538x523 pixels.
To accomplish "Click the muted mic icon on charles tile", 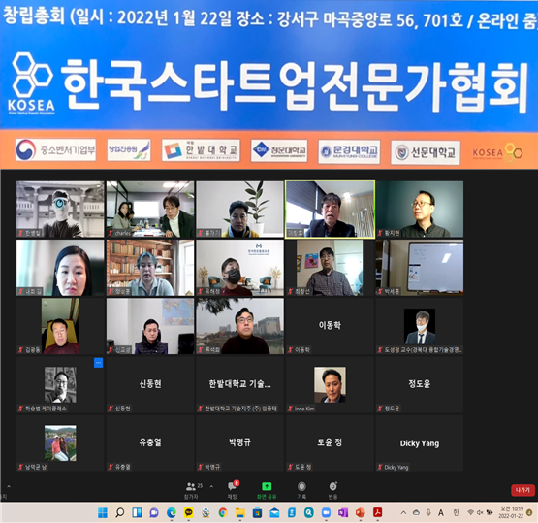I will pyautogui.click(x=111, y=233).
